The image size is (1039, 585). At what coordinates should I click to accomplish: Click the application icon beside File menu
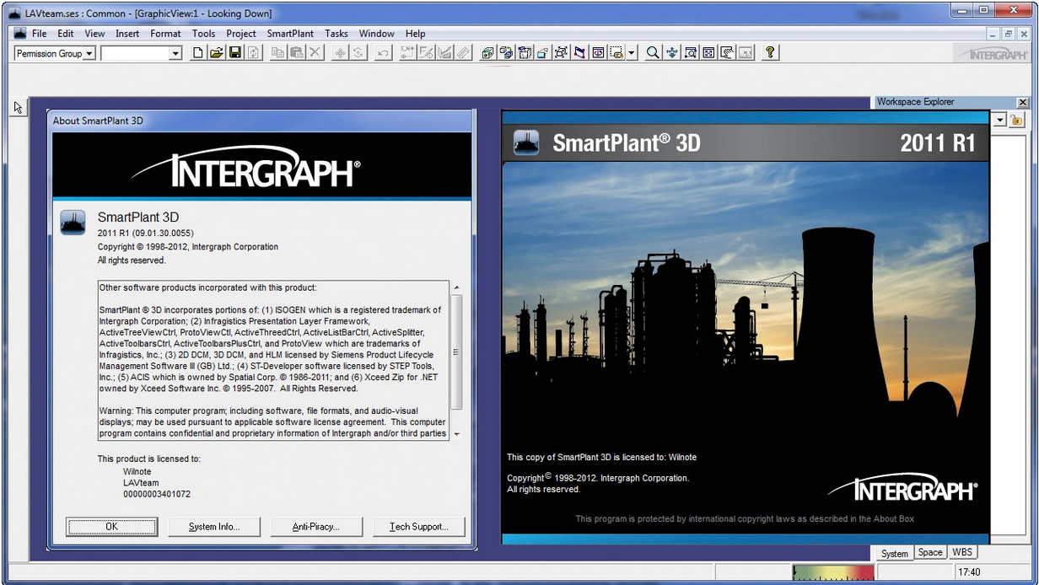[x=22, y=34]
